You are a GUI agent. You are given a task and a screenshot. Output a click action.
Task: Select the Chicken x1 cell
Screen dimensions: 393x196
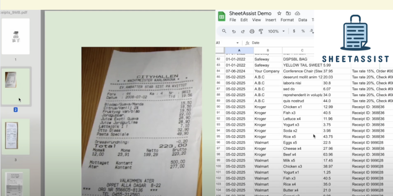click(302, 107)
